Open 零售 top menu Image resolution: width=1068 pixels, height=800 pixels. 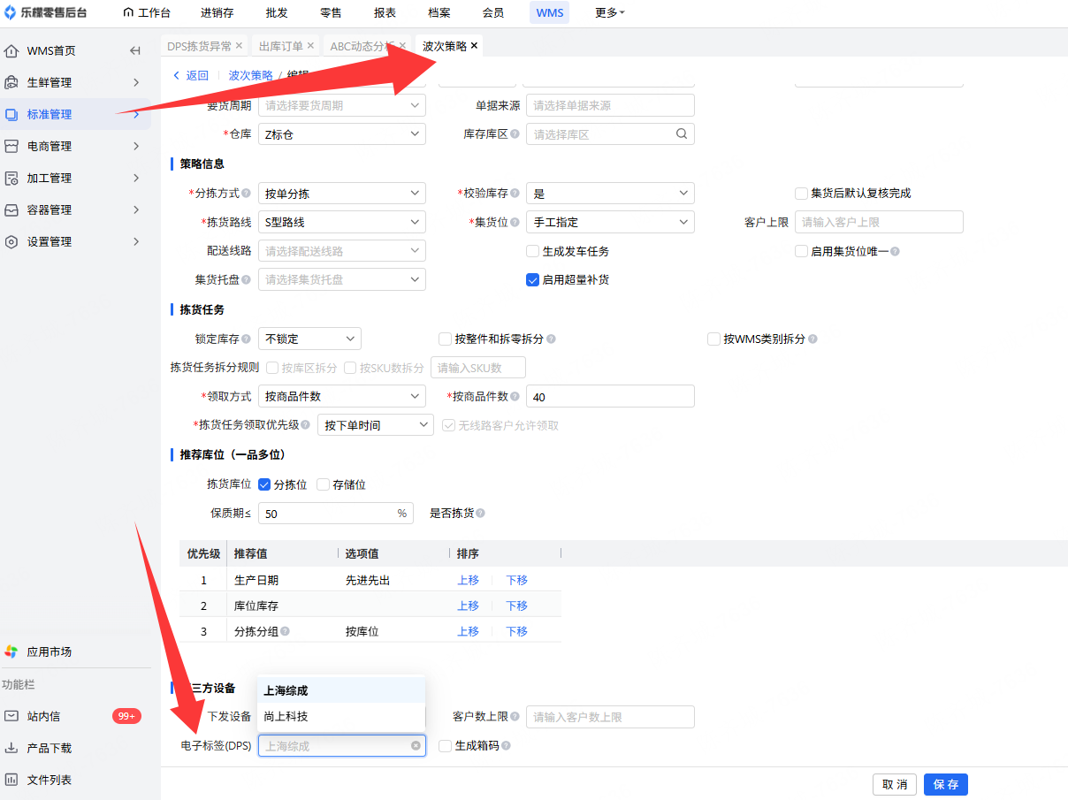point(331,12)
